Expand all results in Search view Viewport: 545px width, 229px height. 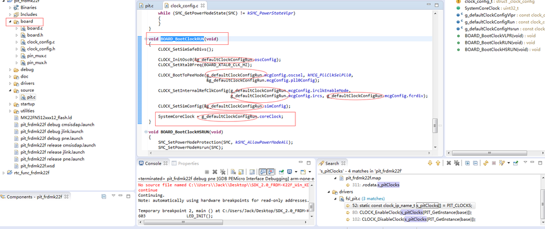[x=467, y=163]
